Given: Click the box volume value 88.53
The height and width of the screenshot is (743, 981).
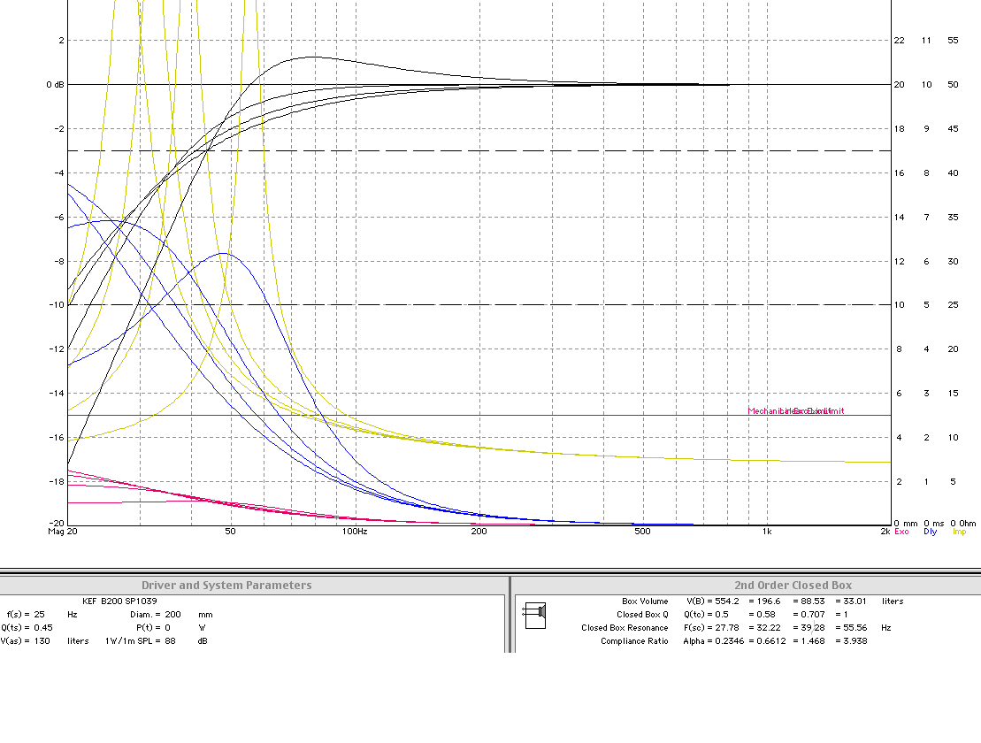Looking at the screenshot, I should [813, 601].
